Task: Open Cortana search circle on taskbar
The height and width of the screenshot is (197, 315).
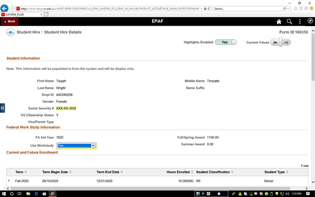Action: 12,194
